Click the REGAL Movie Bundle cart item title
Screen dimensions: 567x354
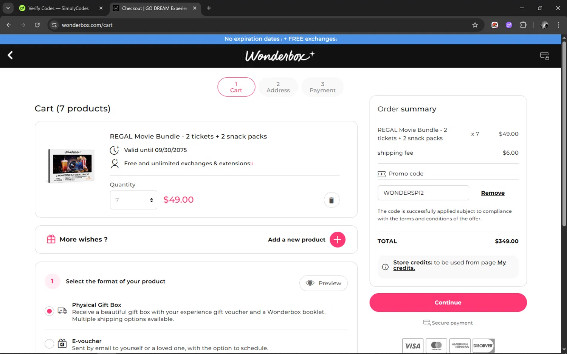click(x=188, y=136)
